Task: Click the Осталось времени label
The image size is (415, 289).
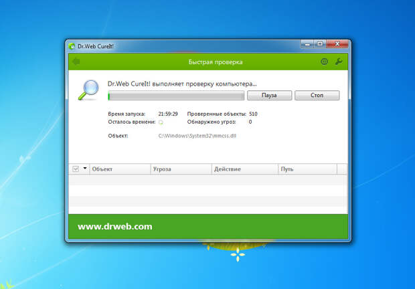Action: [132, 122]
